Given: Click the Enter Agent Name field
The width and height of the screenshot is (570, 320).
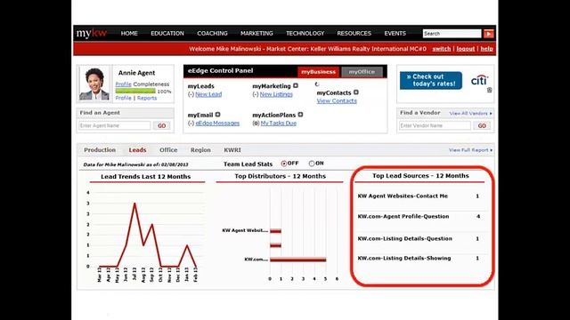Looking at the screenshot, I should tap(115, 125).
